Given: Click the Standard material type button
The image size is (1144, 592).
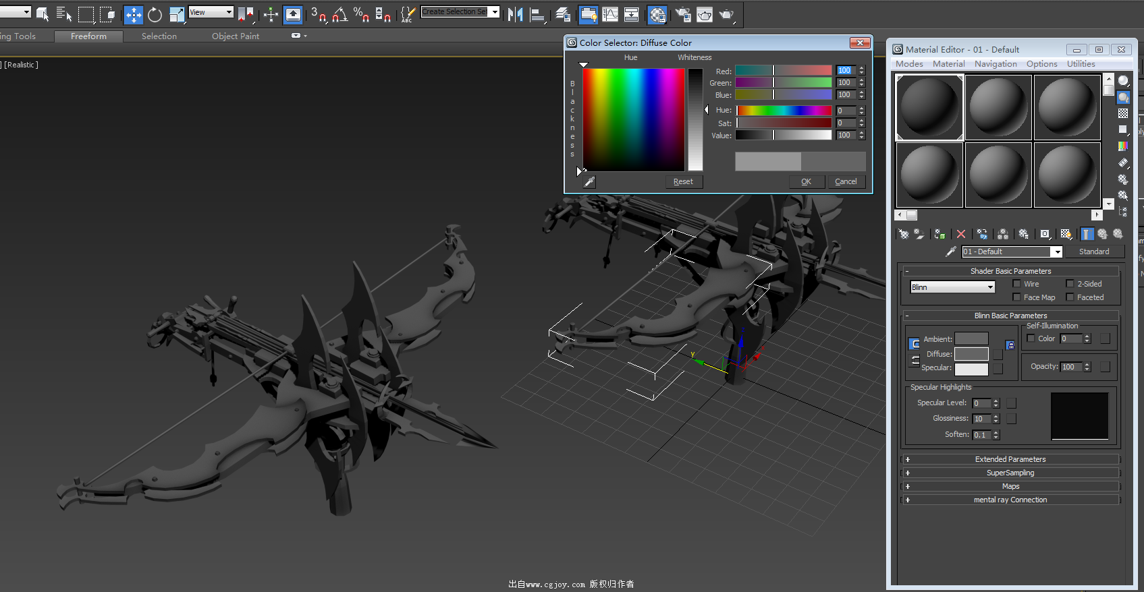Looking at the screenshot, I should [1093, 251].
